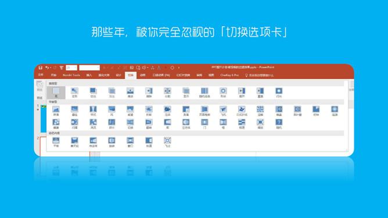Choose the Origami (日式折纸) transition
The width and height of the screenshot is (388, 218).
242,111
